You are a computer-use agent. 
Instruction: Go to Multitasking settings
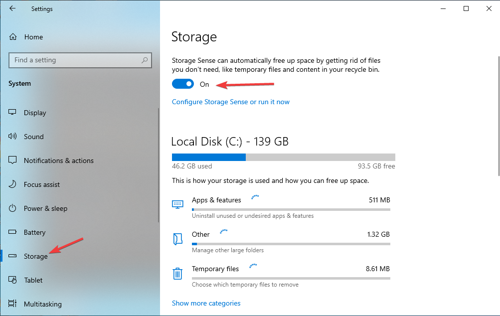[x=43, y=304]
